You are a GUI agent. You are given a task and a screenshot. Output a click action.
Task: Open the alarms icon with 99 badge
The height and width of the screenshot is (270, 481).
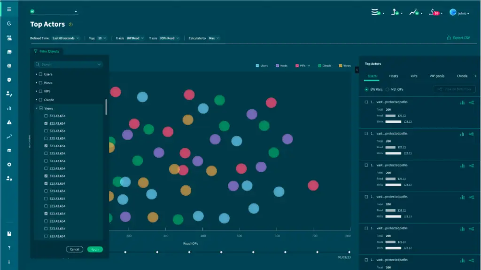pyautogui.click(x=433, y=13)
